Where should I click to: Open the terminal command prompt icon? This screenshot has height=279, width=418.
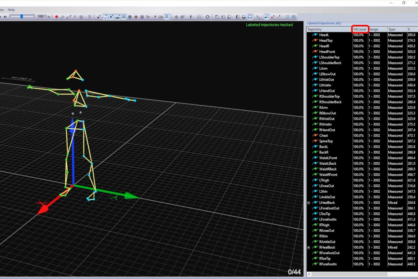(258, 17)
